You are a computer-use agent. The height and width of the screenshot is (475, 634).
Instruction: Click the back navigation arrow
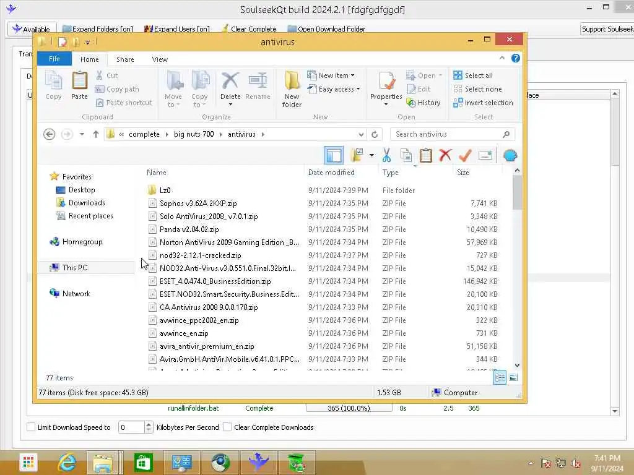[x=50, y=134]
